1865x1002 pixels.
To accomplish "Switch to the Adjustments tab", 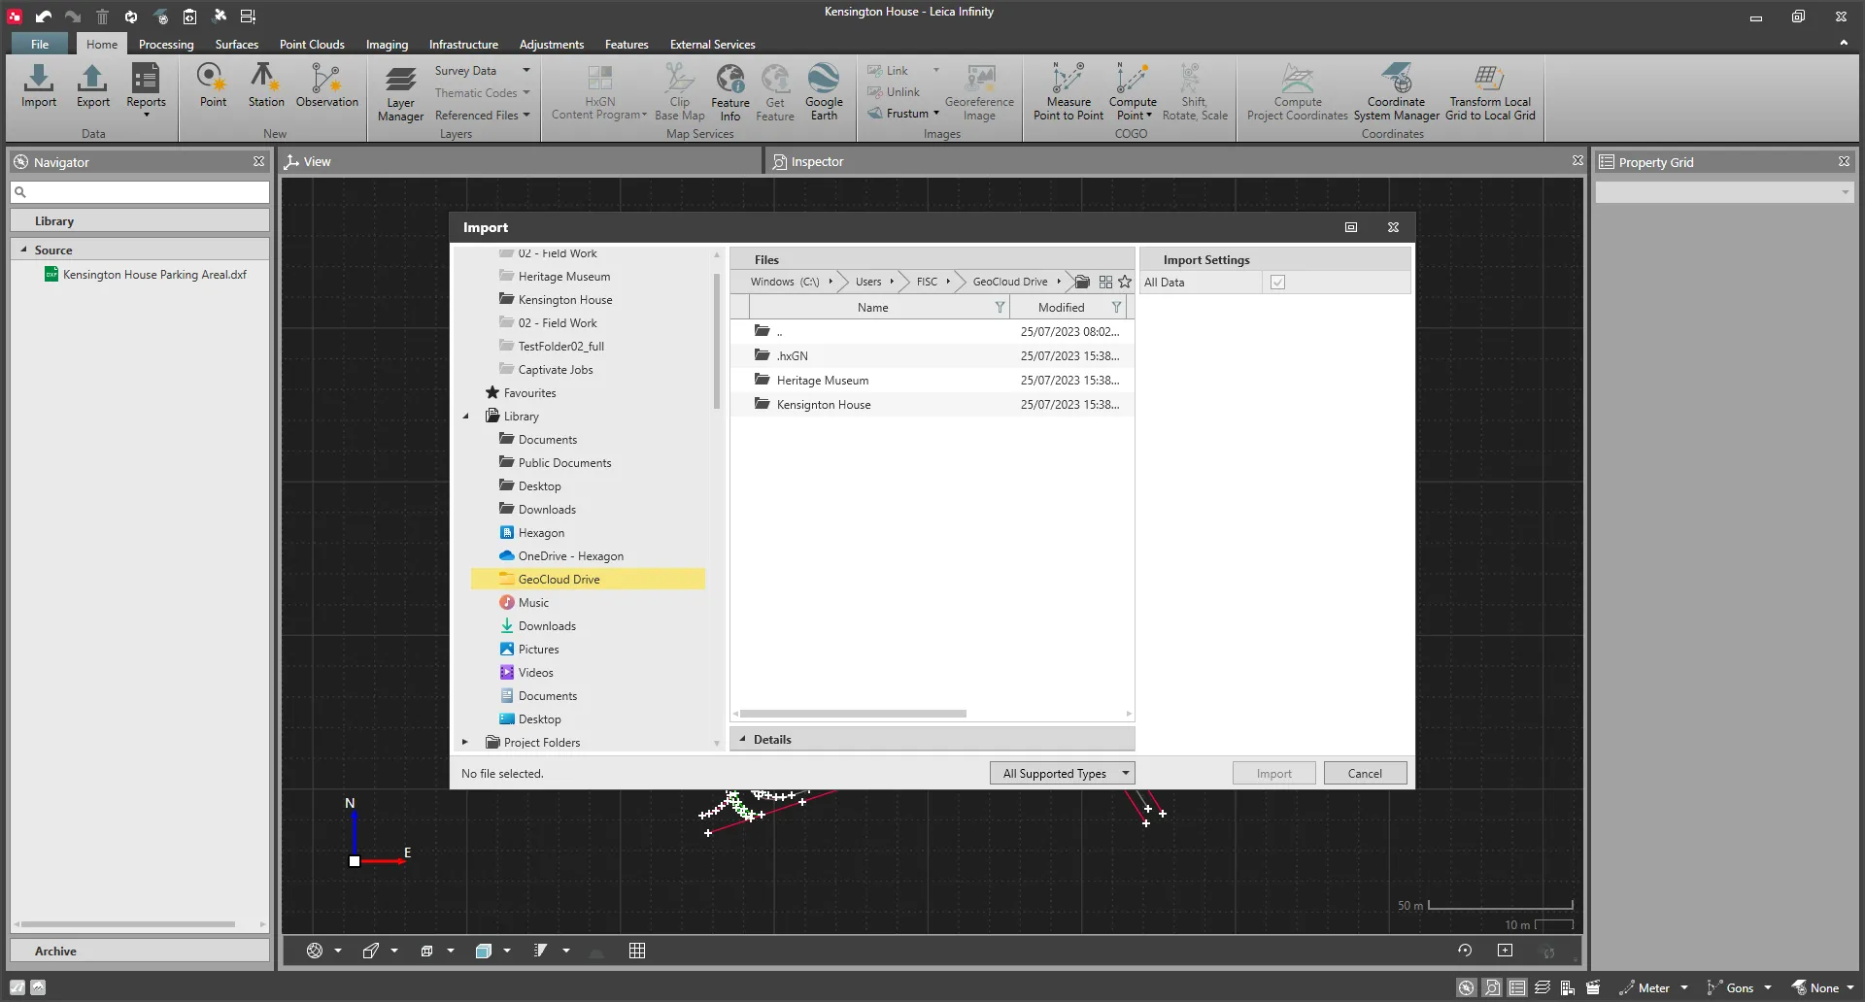I will 551,45.
